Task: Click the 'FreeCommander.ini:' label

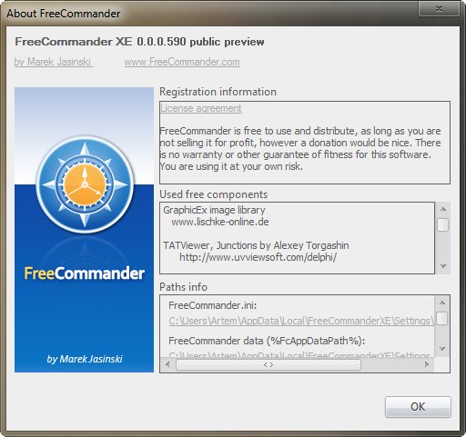Action: [x=213, y=305]
